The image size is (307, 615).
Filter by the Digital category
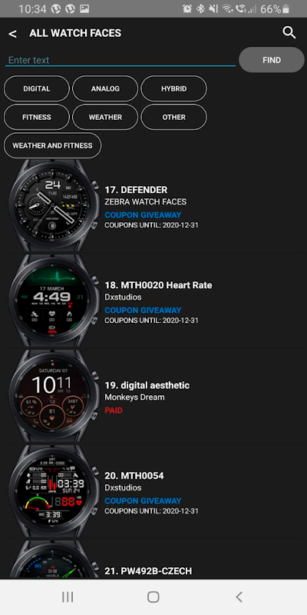coord(36,88)
